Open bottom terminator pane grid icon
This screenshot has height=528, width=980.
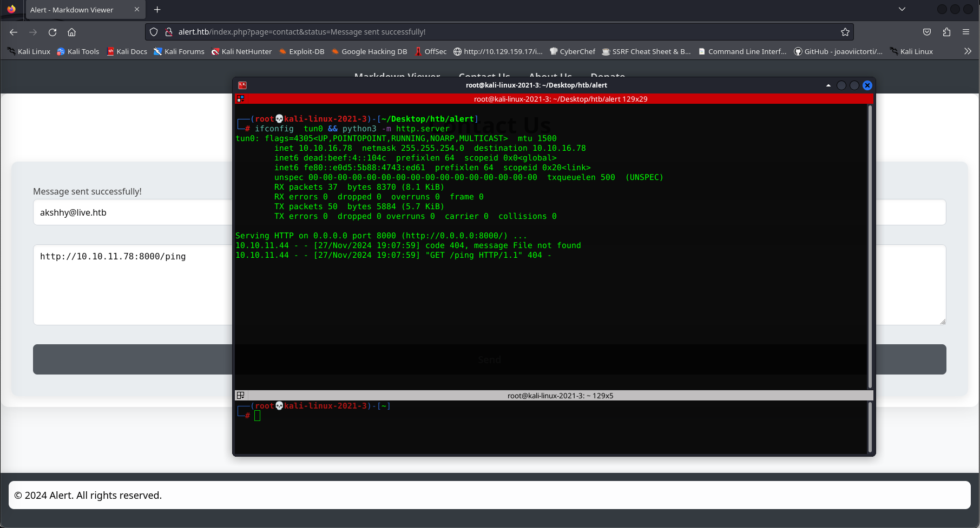241,396
